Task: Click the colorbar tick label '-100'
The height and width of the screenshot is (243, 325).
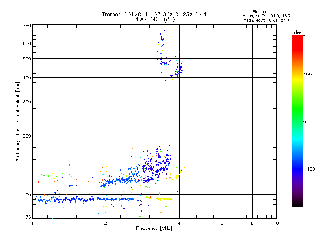Action: tap(309, 169)
